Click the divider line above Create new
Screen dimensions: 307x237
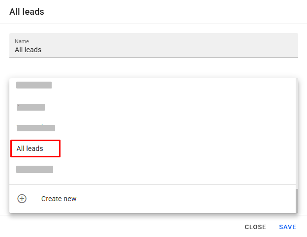[153, 185]
